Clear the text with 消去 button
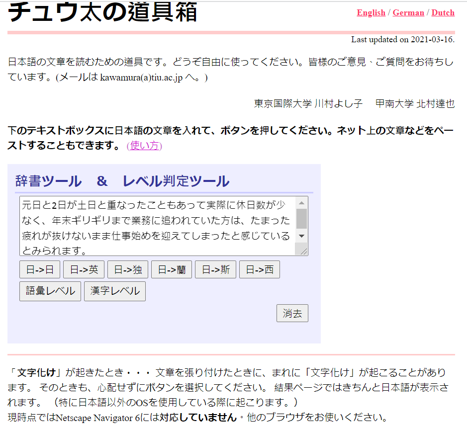This screenshot has height=429, width=467. [292, 313]
